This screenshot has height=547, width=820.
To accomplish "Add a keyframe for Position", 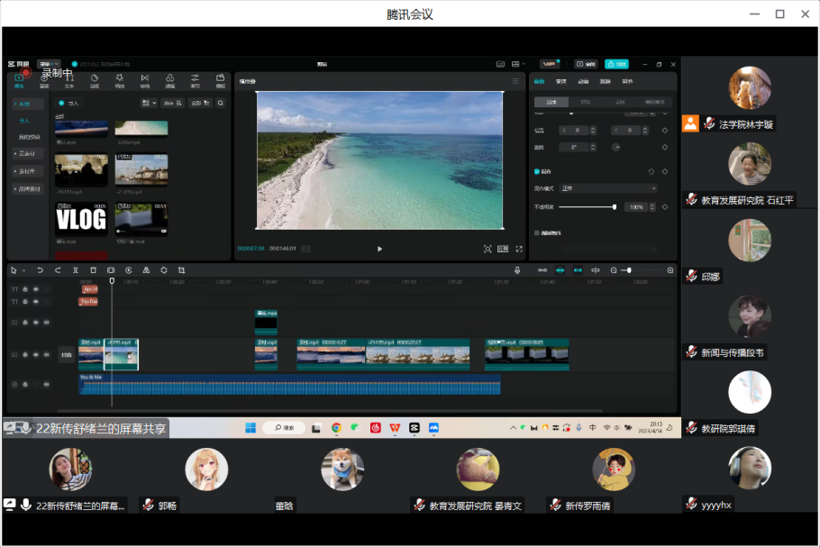I will [665, 130].
